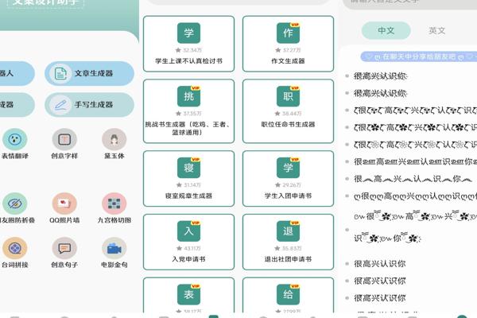The height and width of the screenshot is (318, 477).
Task: Open the 黛玉体 icon
Action: [x=114, y=139]
